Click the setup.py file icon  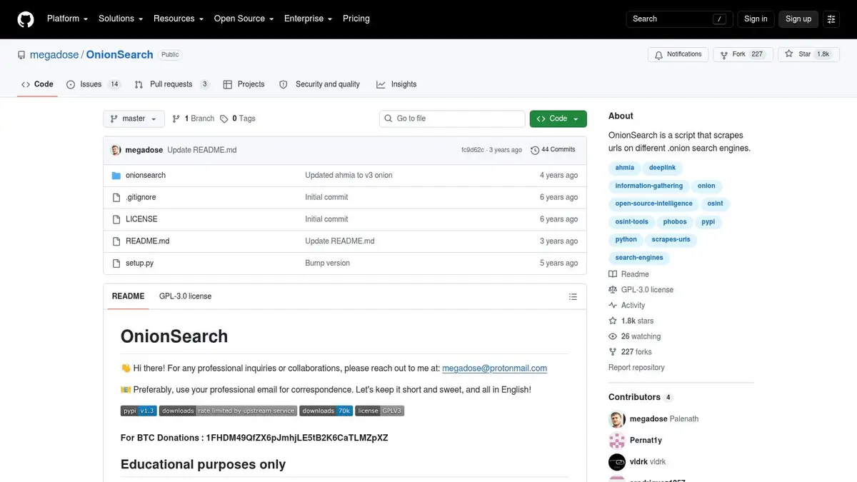116,263
